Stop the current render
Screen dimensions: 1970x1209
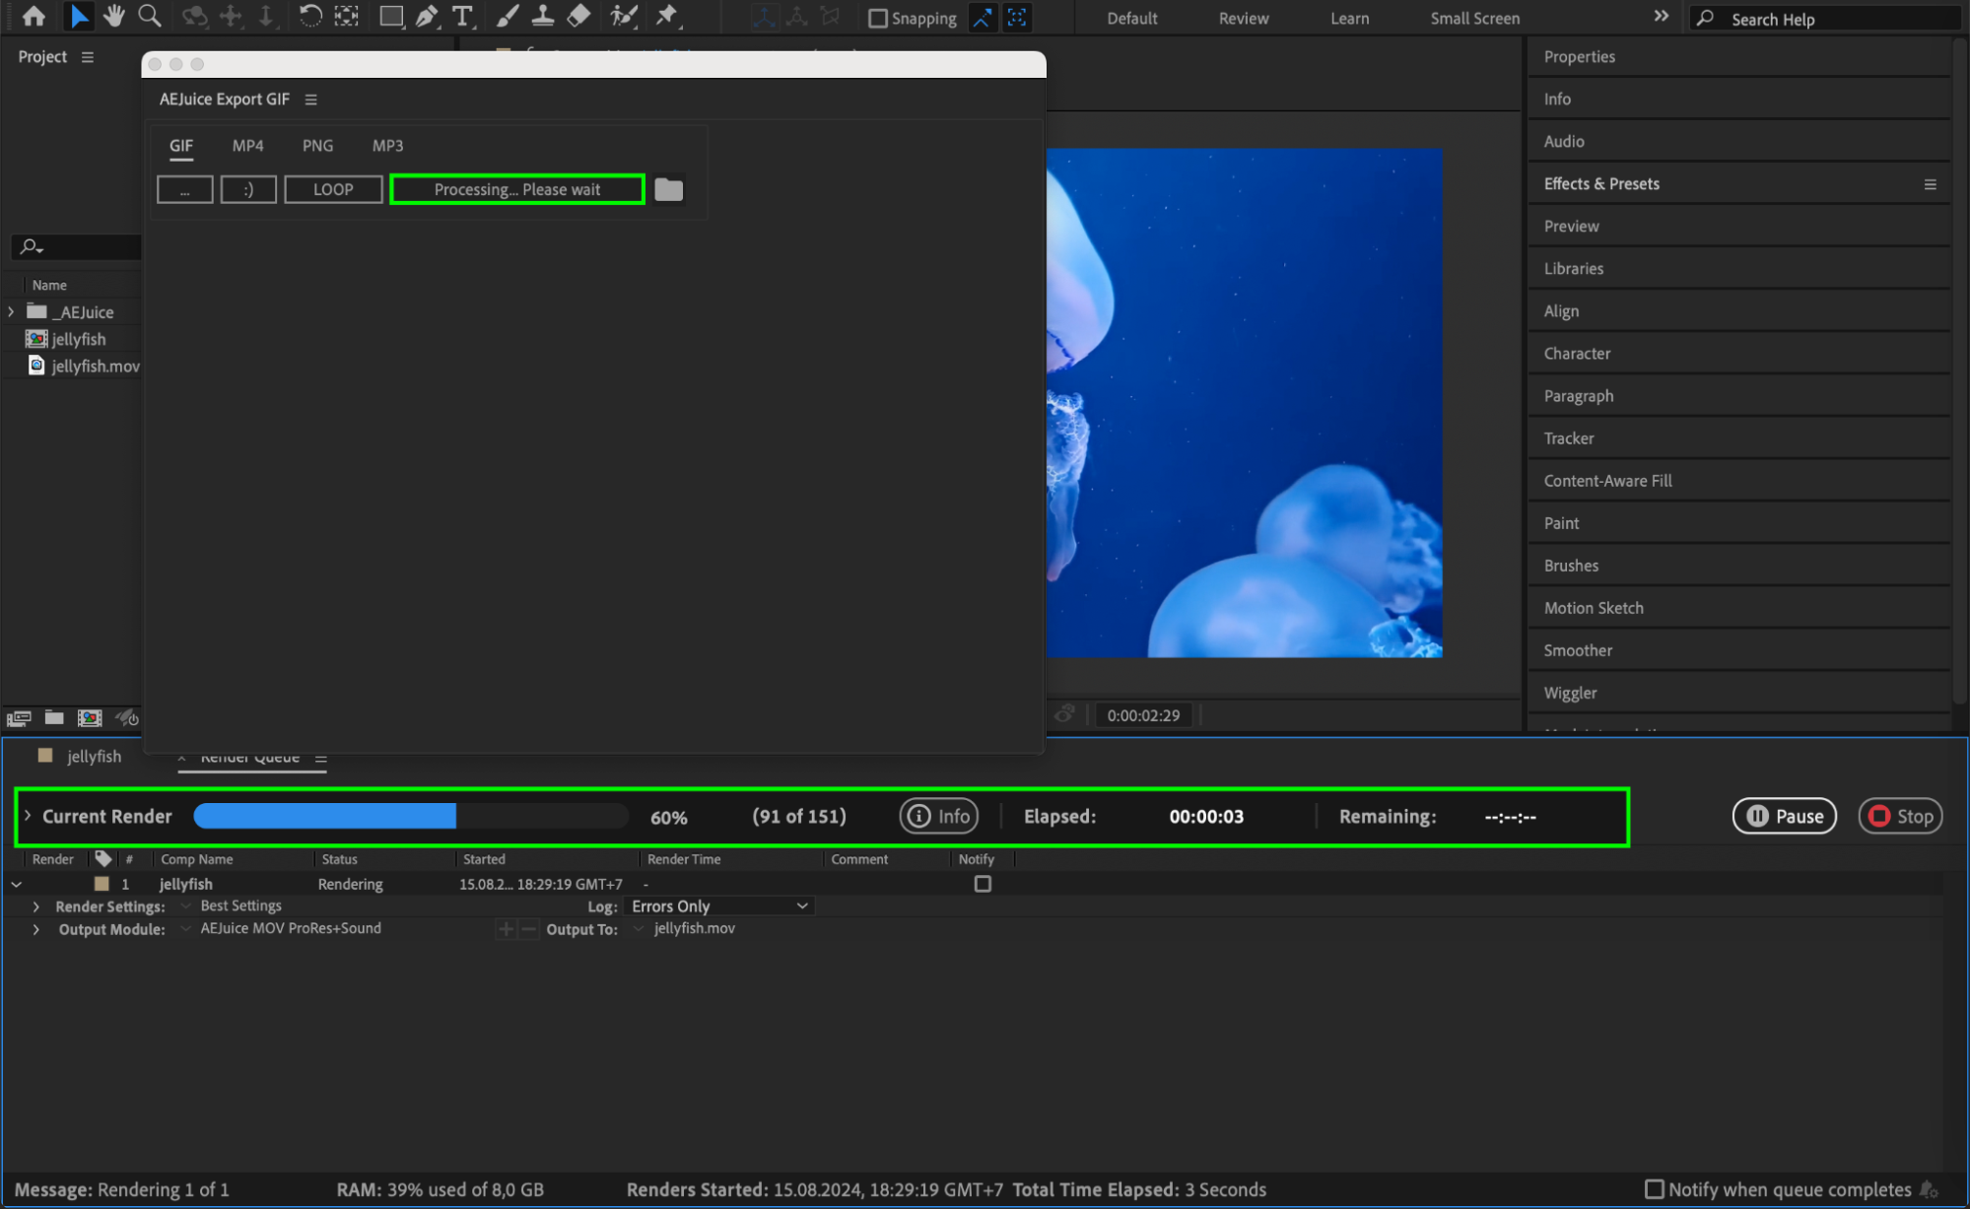click(1899, 816)
